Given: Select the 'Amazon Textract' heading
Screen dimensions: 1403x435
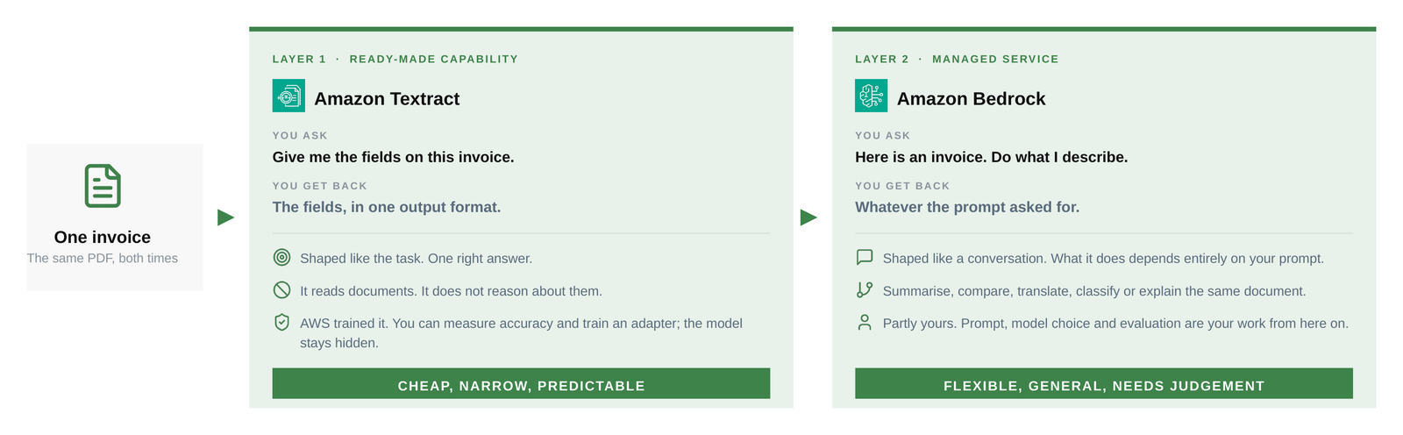Looking at the screenshot, I should [x=387, y=99].
